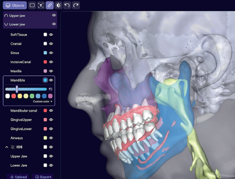
Task: Select the GingivaUpper row label
Action: tap(21, 120)
